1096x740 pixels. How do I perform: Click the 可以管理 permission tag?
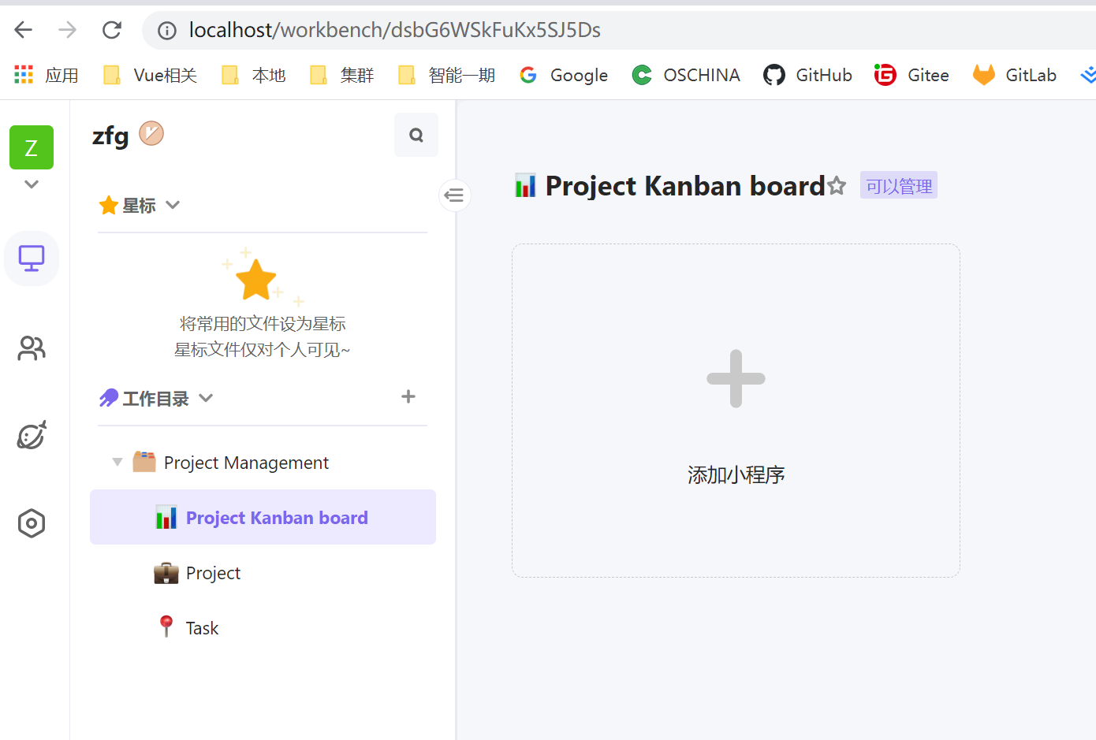pyautogui.click(x=899, y=186)
